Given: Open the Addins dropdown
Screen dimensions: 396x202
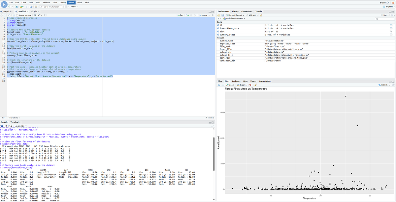Looking at the screenshot, I should coord(74,7).
